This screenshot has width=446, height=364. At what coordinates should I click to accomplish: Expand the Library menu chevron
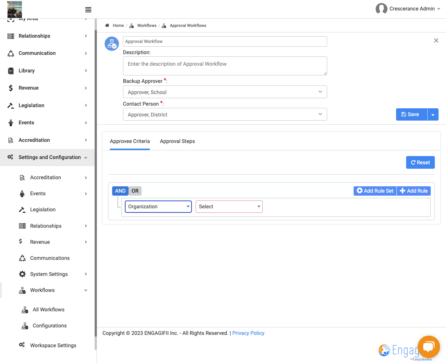[x=86, y=71]
